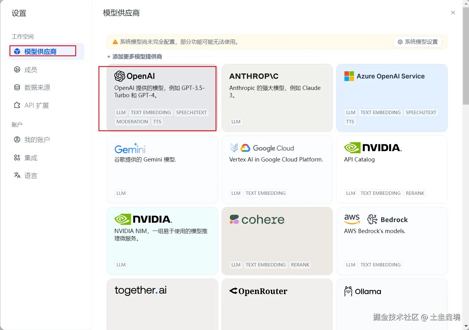Select 我的账户 in the sidebar

point(37,140)
